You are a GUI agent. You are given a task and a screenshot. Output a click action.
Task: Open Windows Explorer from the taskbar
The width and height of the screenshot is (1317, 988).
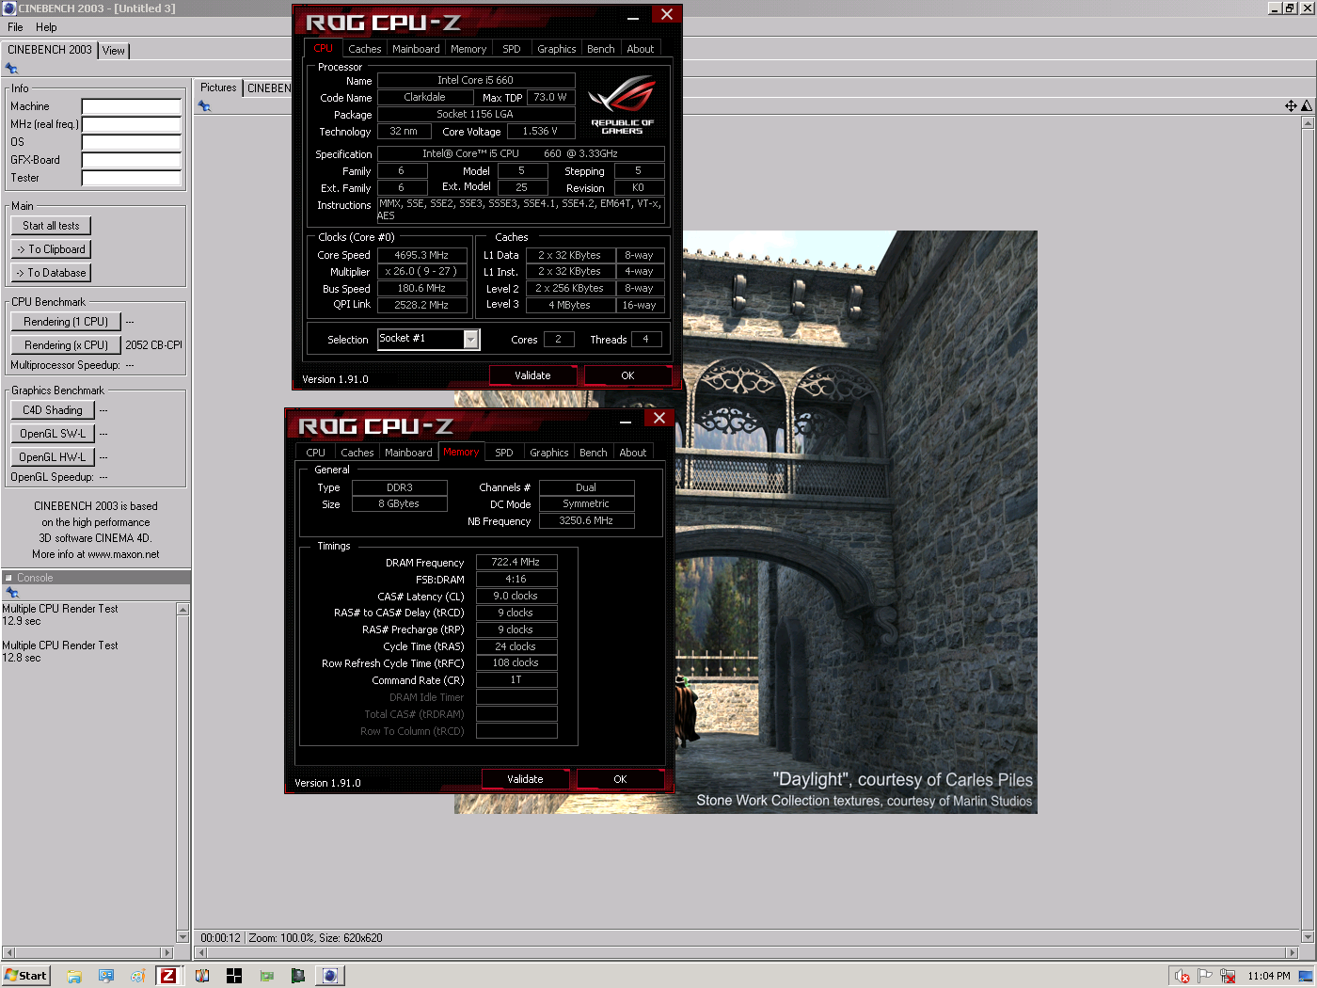tap(74, 976)
